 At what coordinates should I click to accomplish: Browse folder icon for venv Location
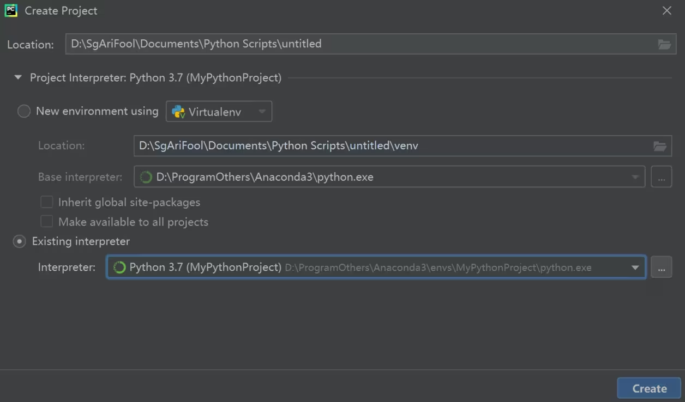pos(660,146)
